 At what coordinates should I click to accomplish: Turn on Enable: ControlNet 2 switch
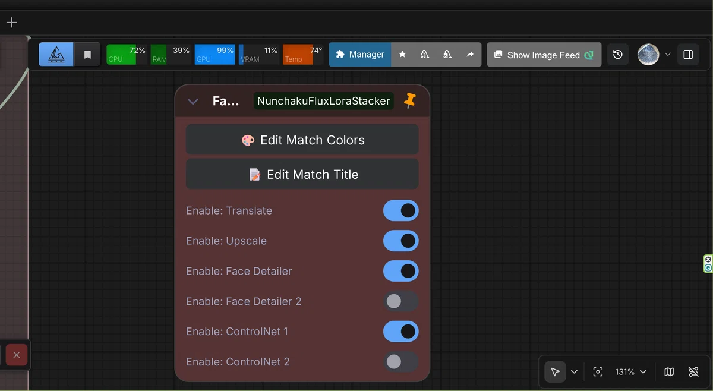pyautogui.click(x=401, y=361)
